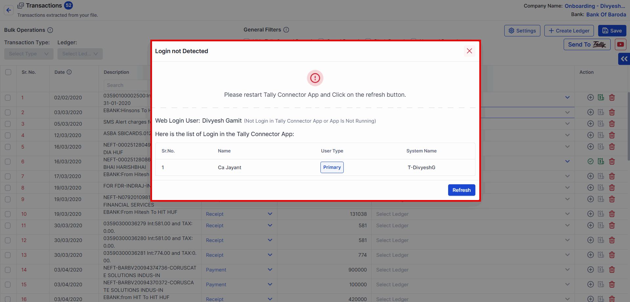
Task: Check the checkbox for row 3
Action: pos(8,124)
